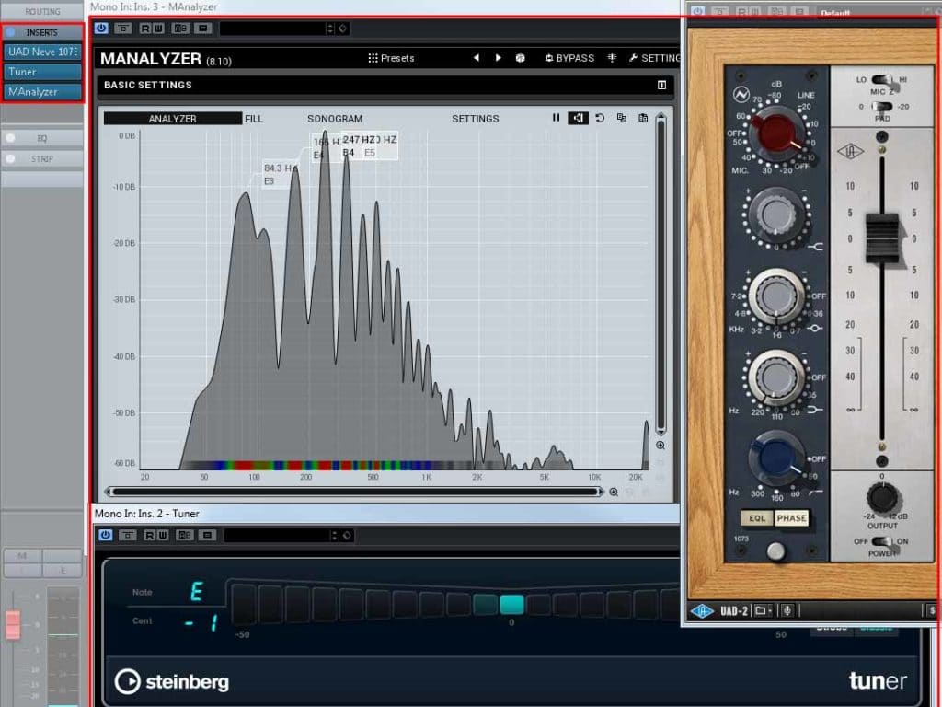Click the vertical zoom scrollbar of the analyzer
Viewport: 942px width, 707px height.
pos(661,273)
